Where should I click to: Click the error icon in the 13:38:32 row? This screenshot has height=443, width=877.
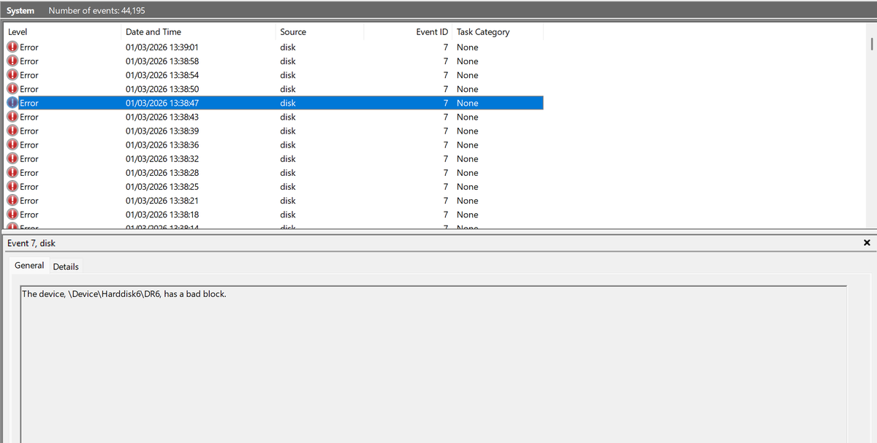pyautogui.click(x=12, y=158)
